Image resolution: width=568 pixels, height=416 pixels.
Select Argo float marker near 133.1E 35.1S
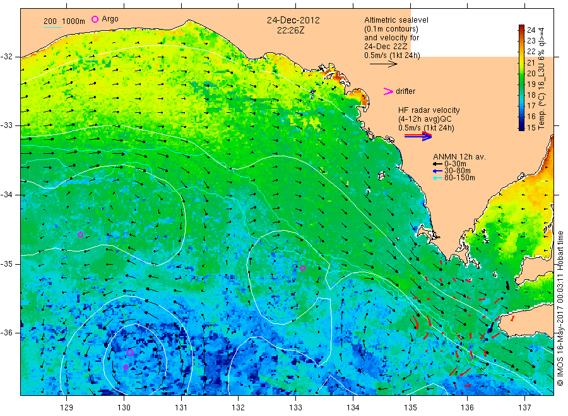(x=302, y=268)
